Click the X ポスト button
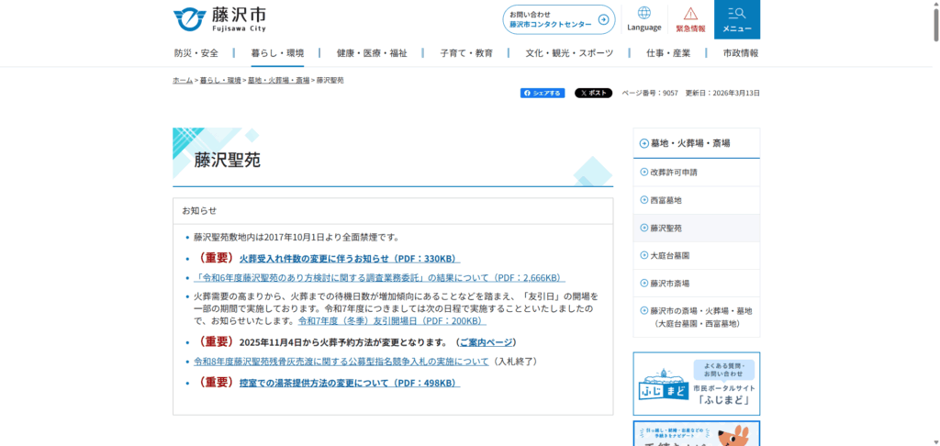 tap(593, 93)
